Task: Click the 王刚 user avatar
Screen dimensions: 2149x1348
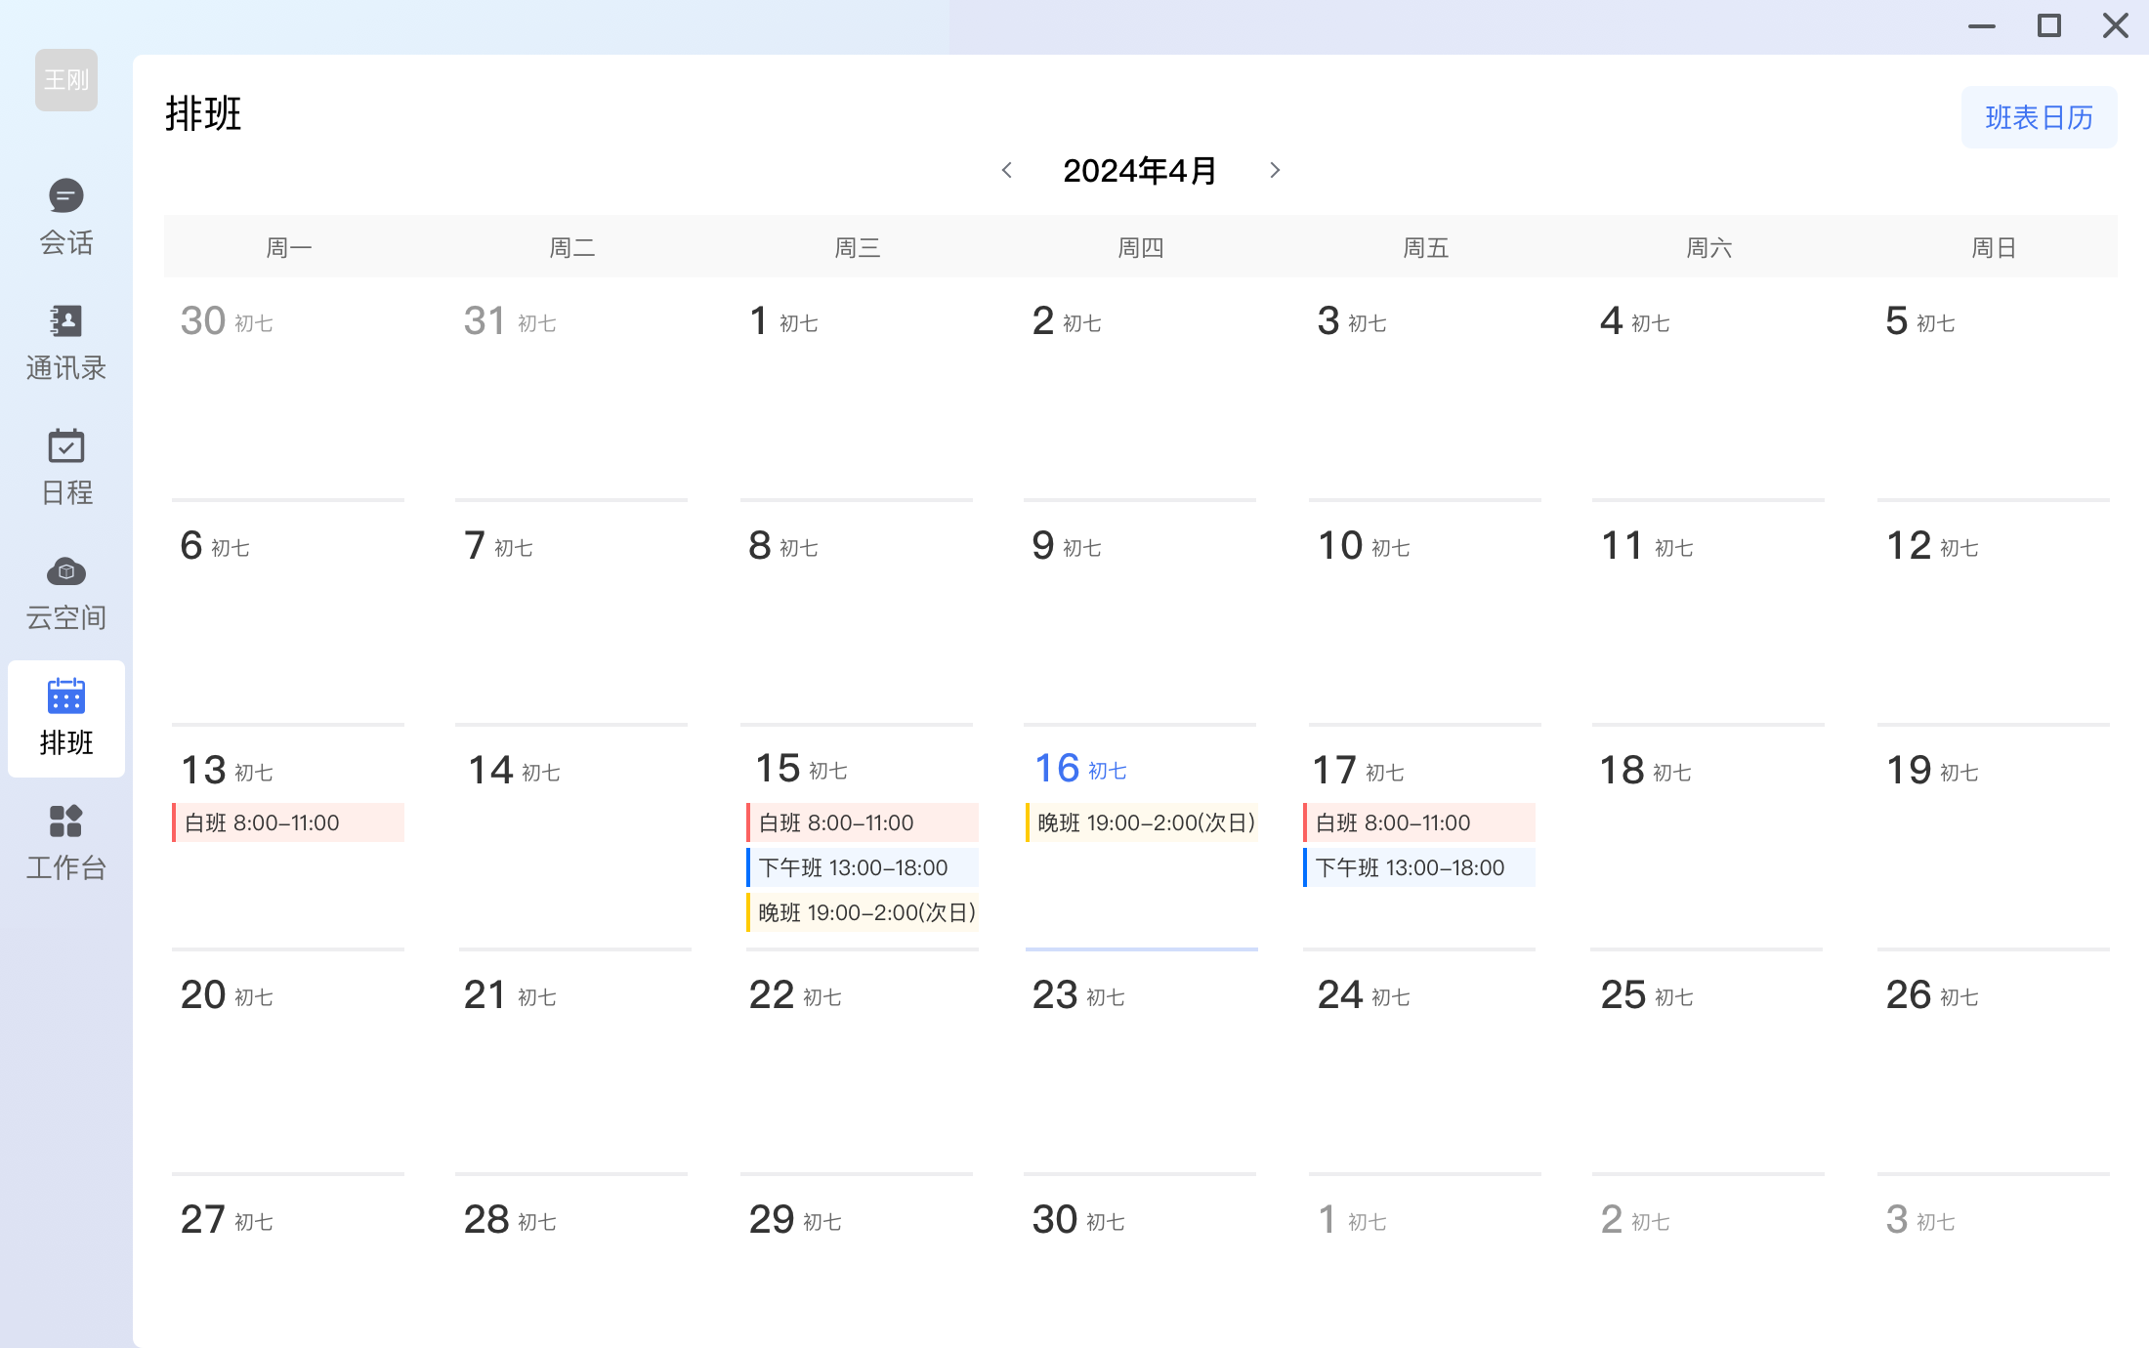Action: coord(66,80)
